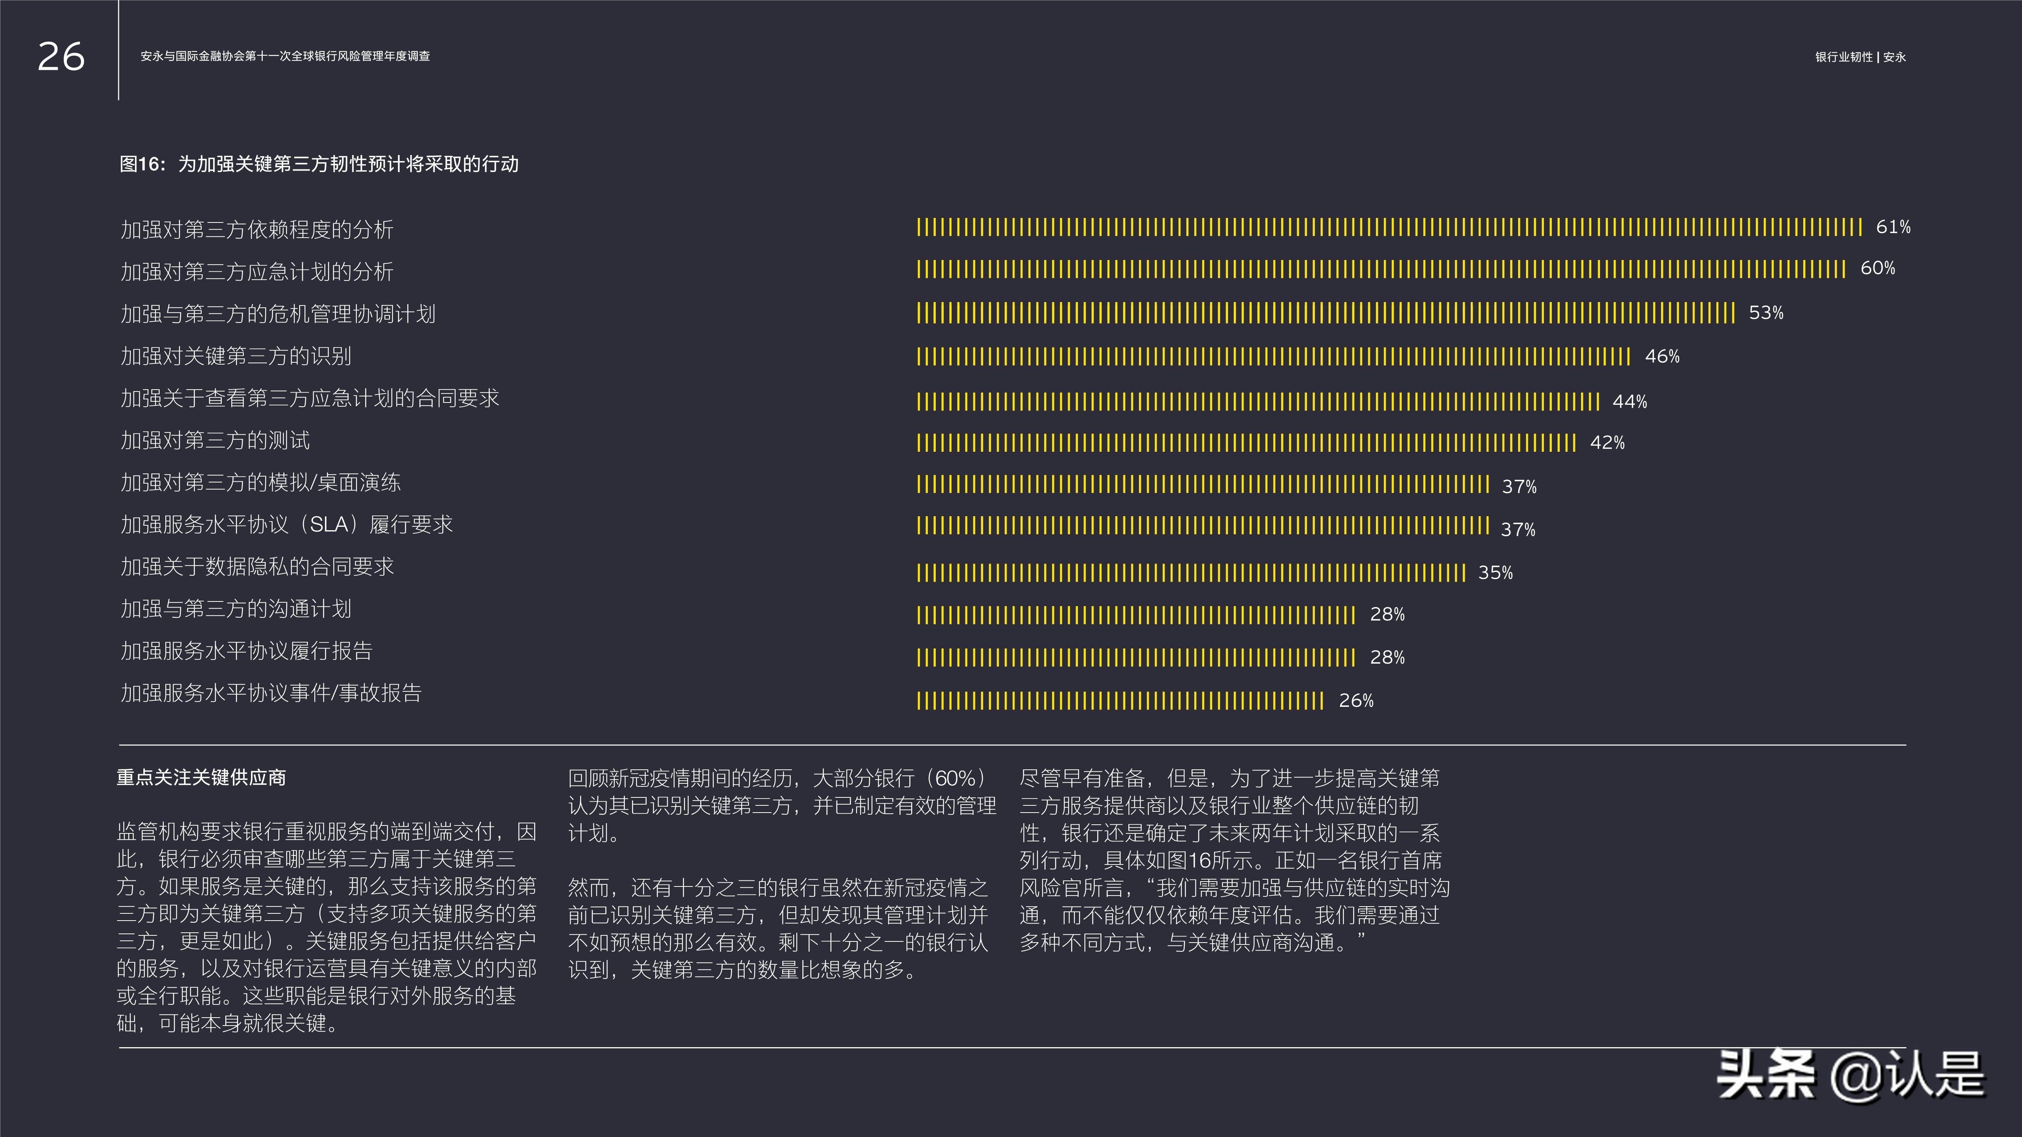The image size is (2022, 1137).
Task: Click the 61% value label
Action: 1892,227
